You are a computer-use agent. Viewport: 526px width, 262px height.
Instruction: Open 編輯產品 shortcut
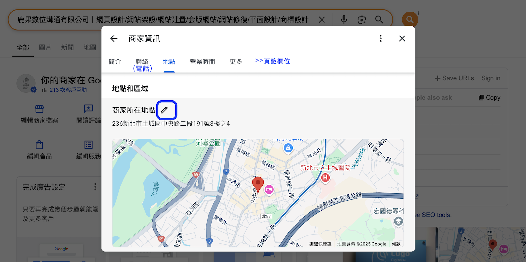[39, 150]
